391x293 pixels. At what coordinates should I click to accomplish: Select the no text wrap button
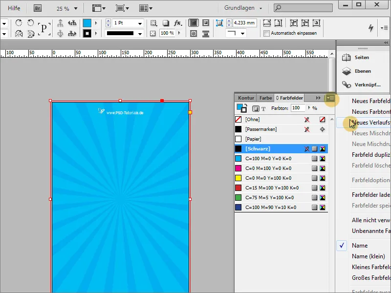click(x=194, y=23)
